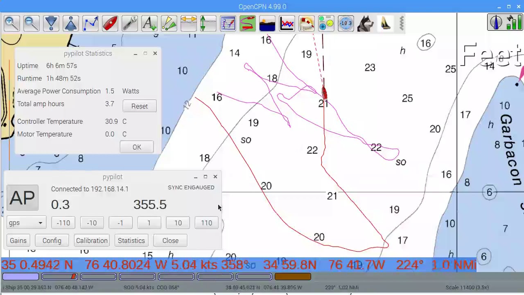Toggle the AP autopilot engage button

pos(23,198)
